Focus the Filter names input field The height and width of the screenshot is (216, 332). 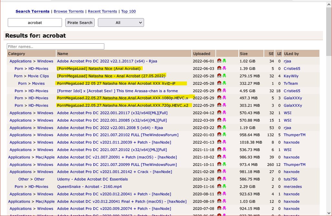tap(56, 47)
